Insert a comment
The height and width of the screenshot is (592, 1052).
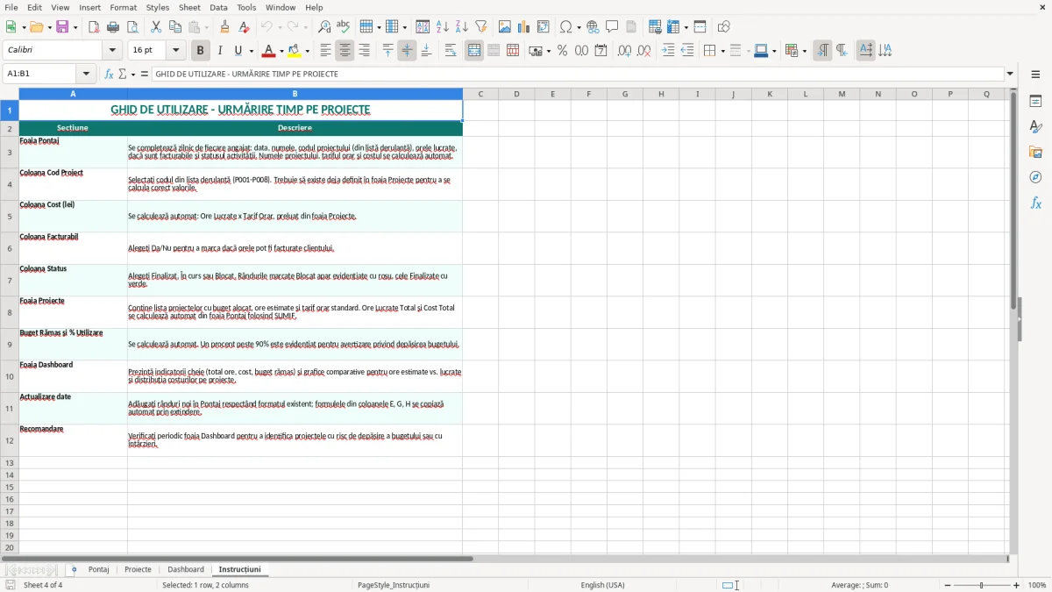point(612,27)
